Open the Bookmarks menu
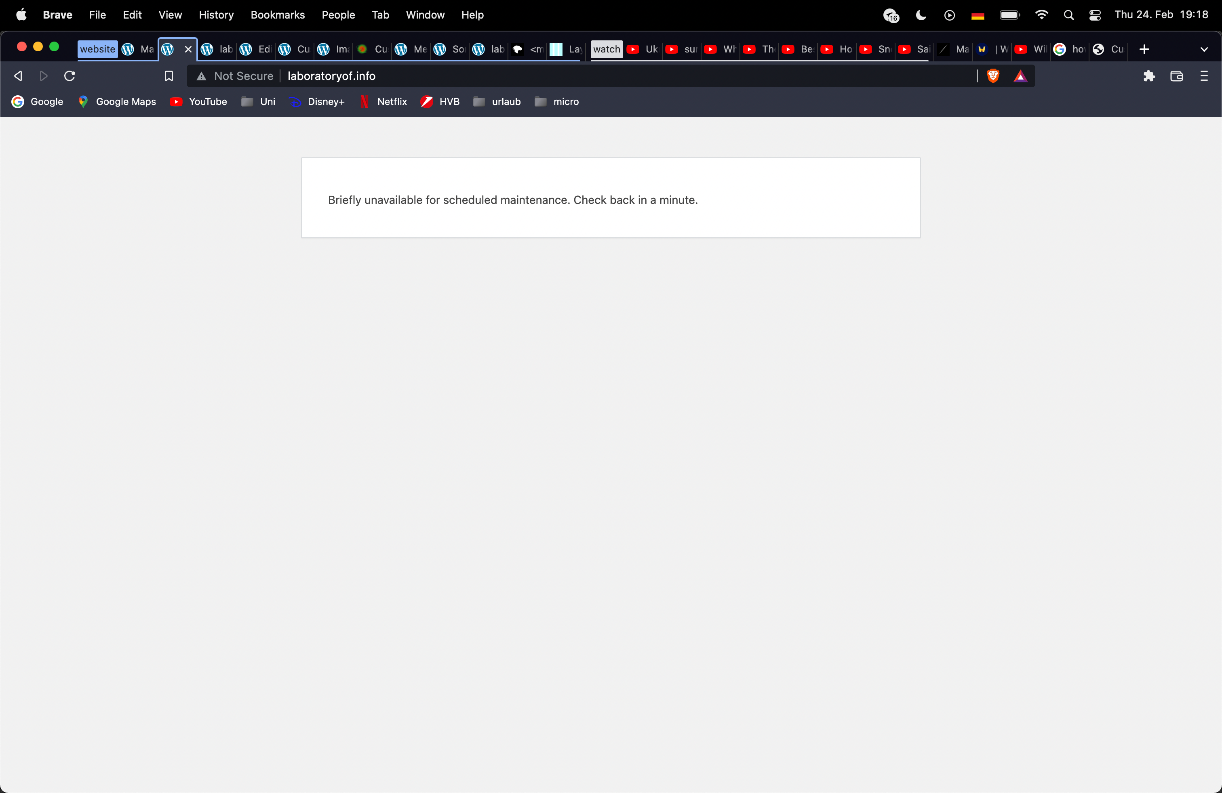1222x793 pixels. 277,15
